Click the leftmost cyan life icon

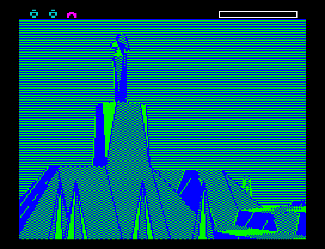34,14
